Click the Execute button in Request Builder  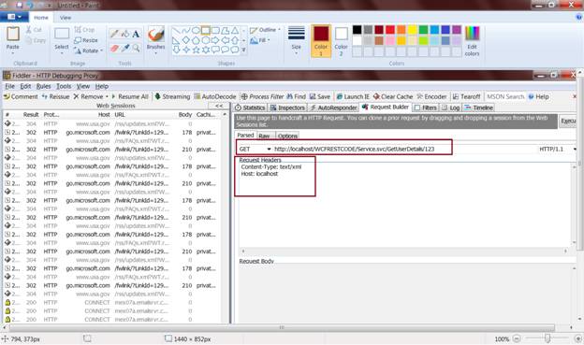tap(568, 121)
